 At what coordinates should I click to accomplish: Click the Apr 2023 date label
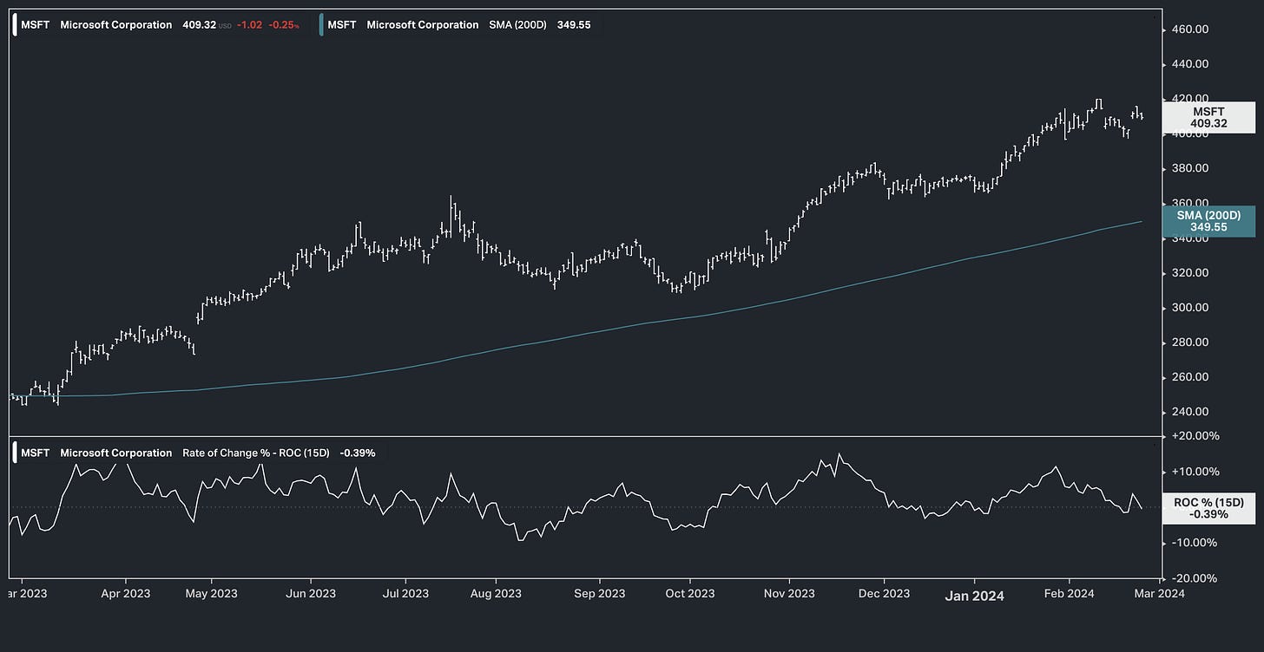point(125,594)
